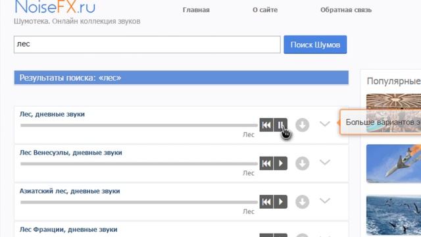Open the "Лес, дневные звуки" title link
Image resolution: width=421 pixels, height=237 pixels.
point(52,114)
